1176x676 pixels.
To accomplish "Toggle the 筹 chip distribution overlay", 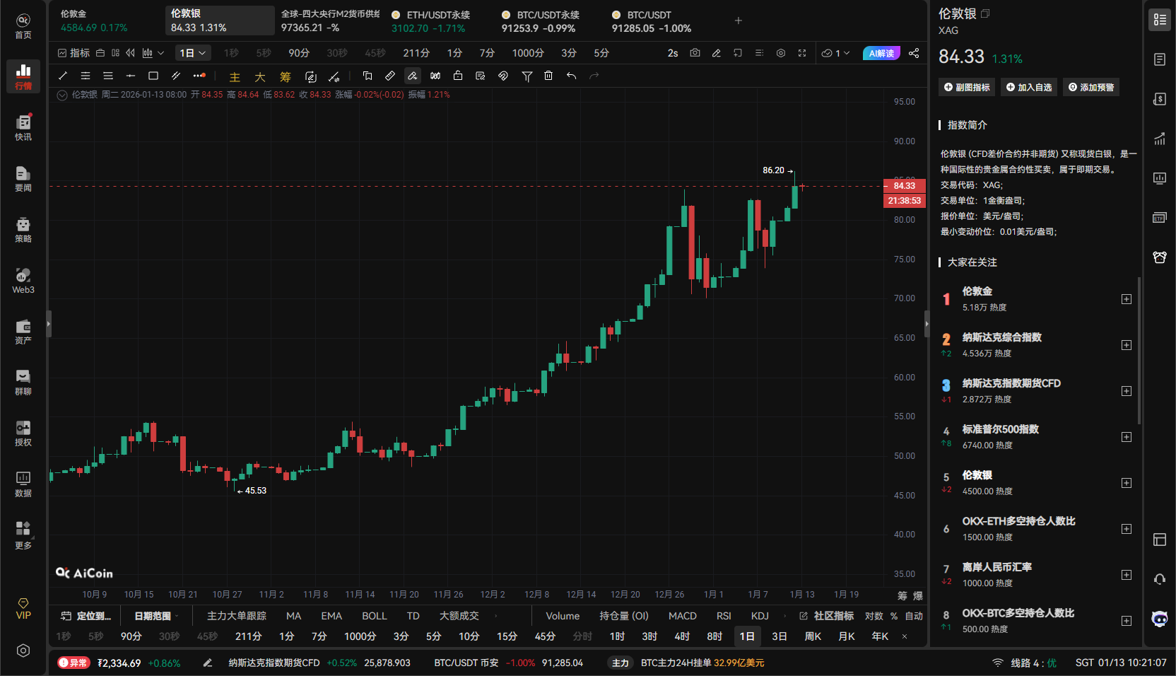I will tap(286, 76).
